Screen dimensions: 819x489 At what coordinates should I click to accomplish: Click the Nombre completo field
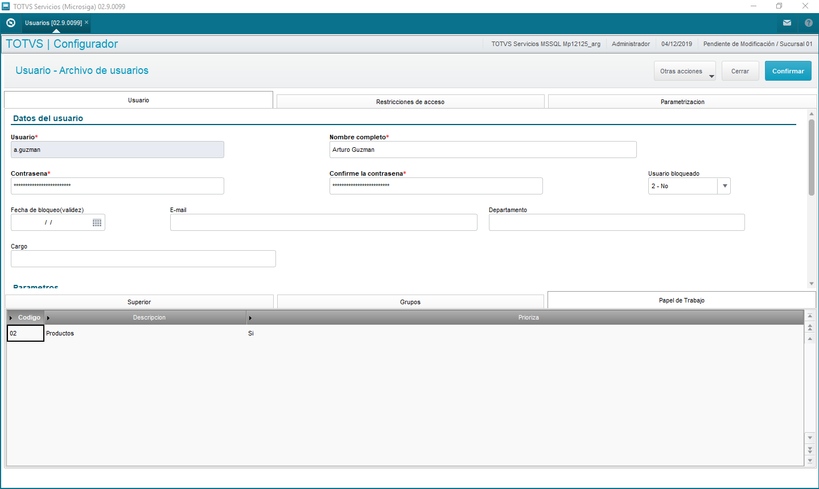click(483, 150)
